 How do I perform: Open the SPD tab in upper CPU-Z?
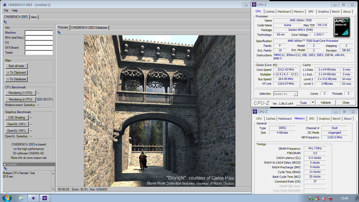pyautogui.click(x=311, y=12)
